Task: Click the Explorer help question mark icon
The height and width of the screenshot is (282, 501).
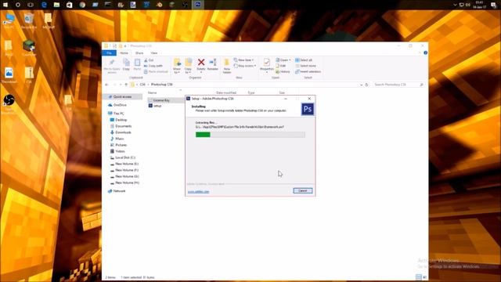Action: pyautogui.click(x=425, y=52)
